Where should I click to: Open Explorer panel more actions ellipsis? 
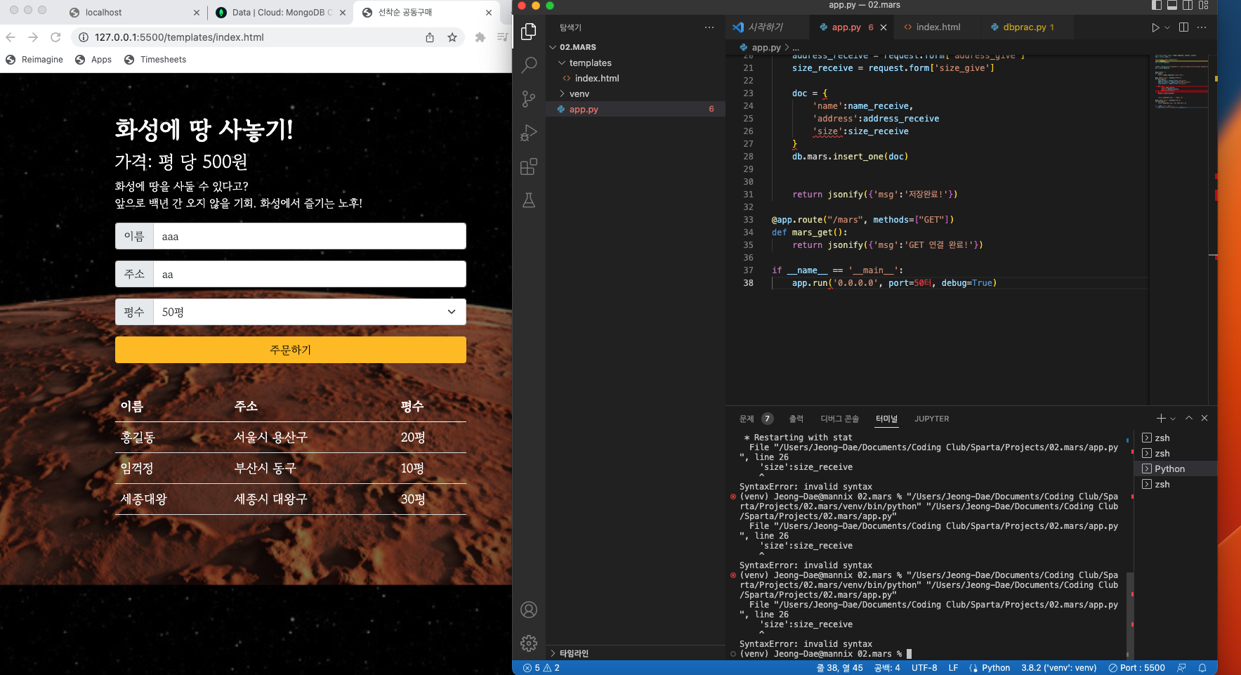[709, 27]
